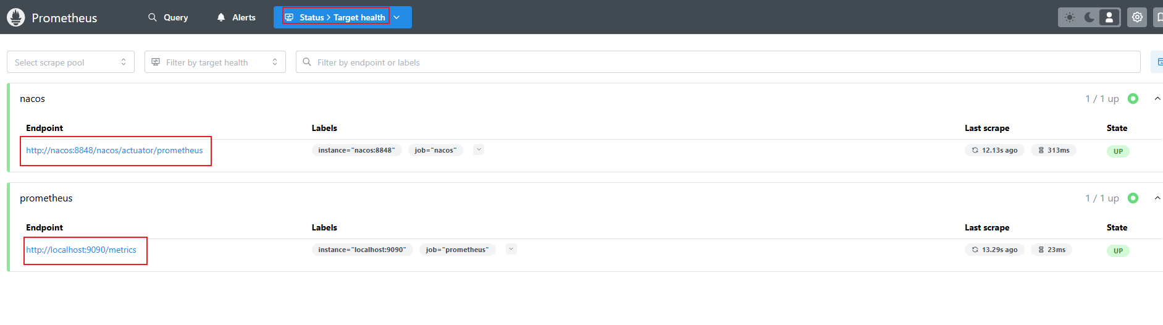Open localhost:9090 metrics endpoint link
The height and width of the screenshot is (325, 1163).
click(81, 250)
